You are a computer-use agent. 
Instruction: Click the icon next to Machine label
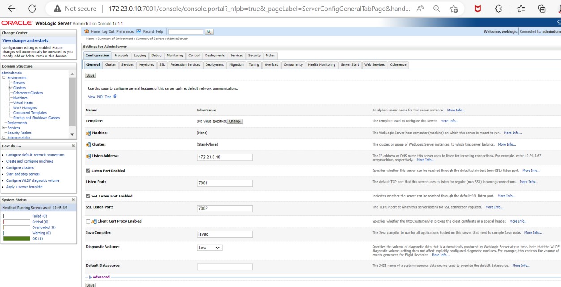(x=88, y=133)
